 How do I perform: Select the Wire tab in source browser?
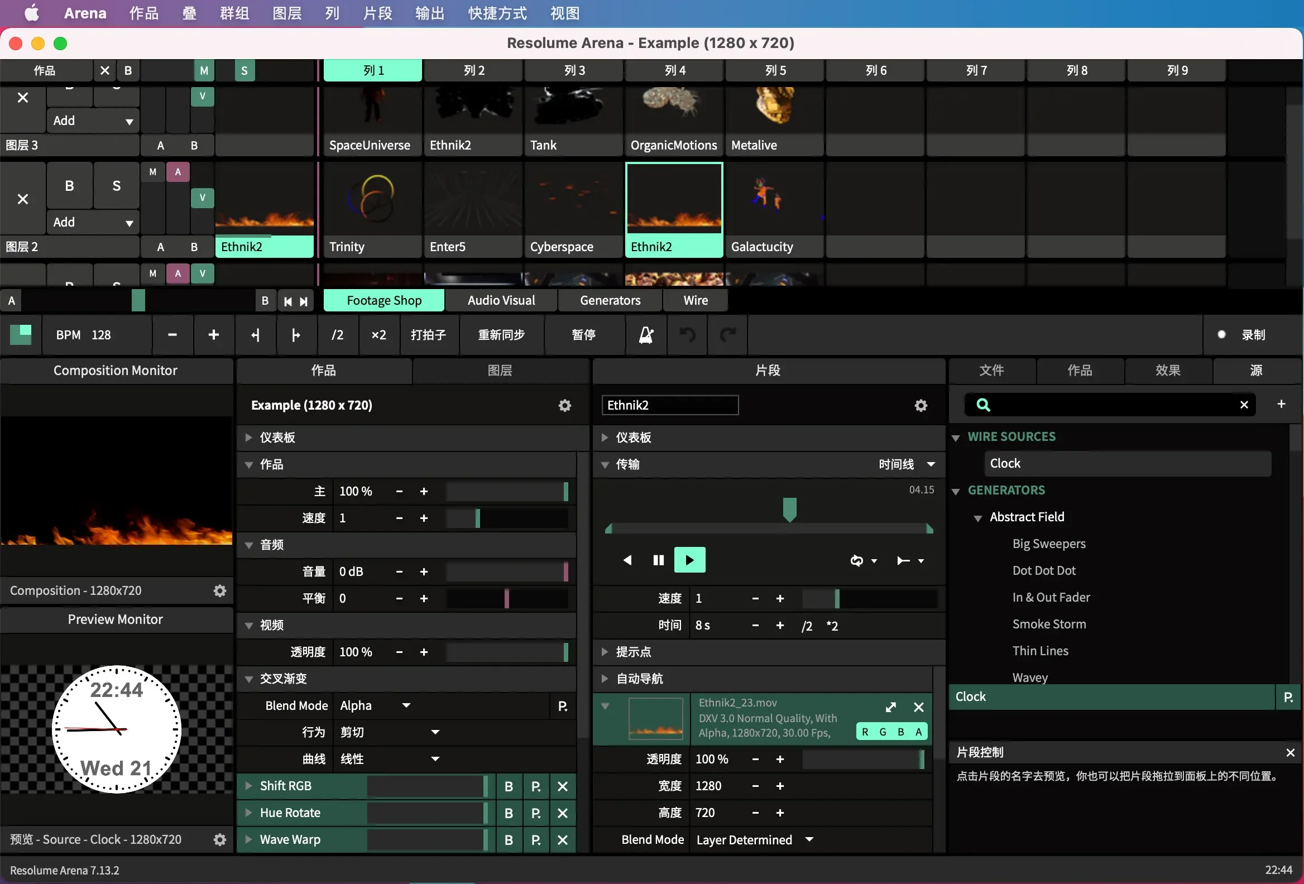point(696,299)
